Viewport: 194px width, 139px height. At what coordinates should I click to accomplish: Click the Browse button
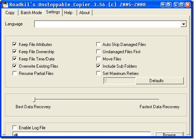point(169,134)
